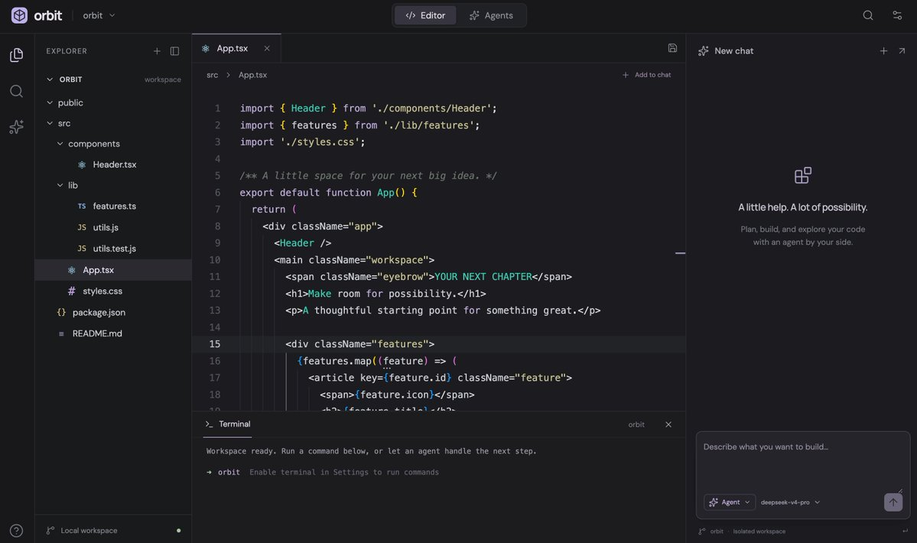Open styles.css in the explorer
917x543 pixels.
pos(113,291)
